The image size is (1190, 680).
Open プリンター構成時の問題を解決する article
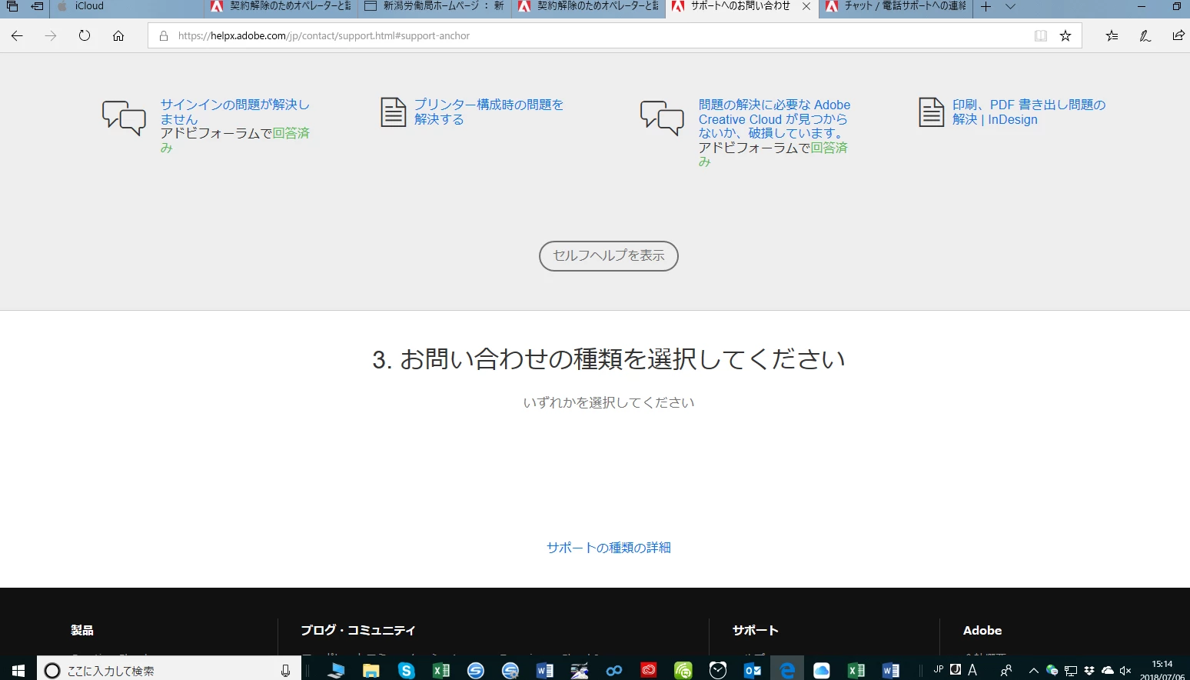[489, 112]
